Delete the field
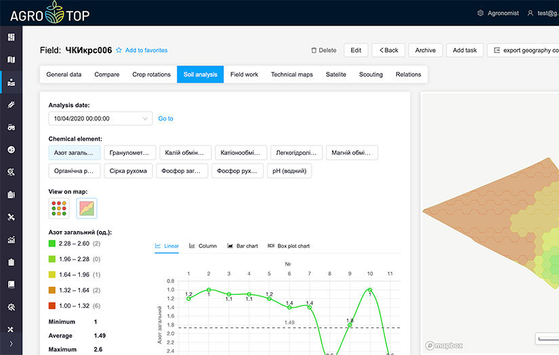Screen dimensions: 559x355 pos(324,50)
